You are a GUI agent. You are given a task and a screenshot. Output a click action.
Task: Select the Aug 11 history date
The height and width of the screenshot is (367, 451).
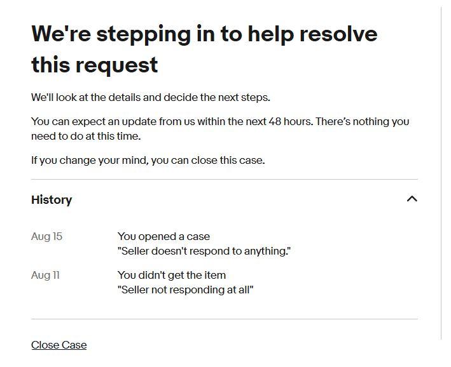pyautogui.click(x=45, y=276)
